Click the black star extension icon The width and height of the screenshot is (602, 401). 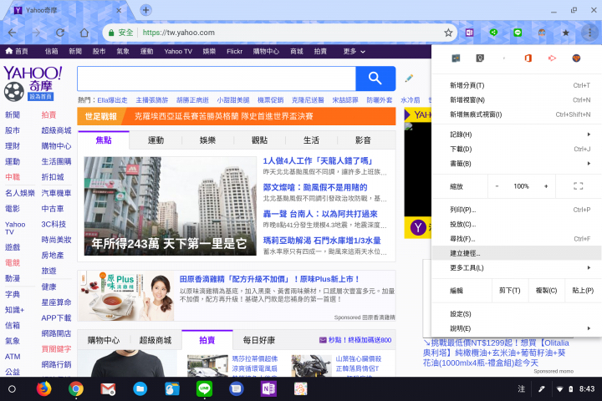tap(565, 33)
